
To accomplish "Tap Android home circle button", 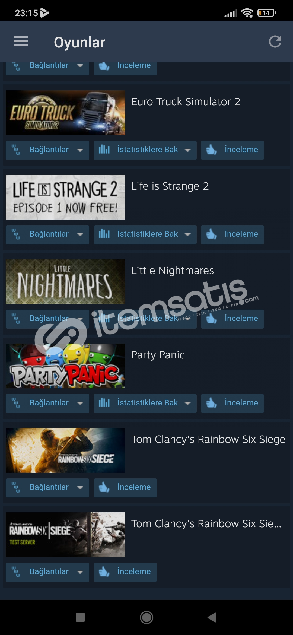I will pyautogui.click(x=146, y=617).
